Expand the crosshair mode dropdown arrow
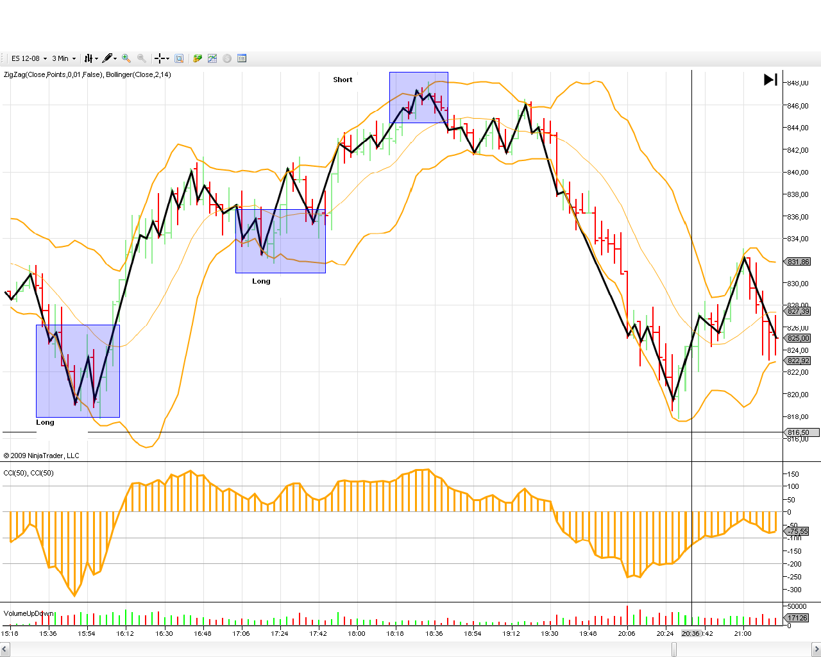Image resolution: width=821 pixels, height=657 pixels. pos(167,58)
